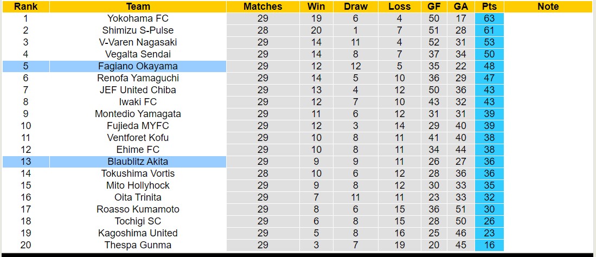
Task: Open the Yokohama FC team link
Action: pos(138,18)
